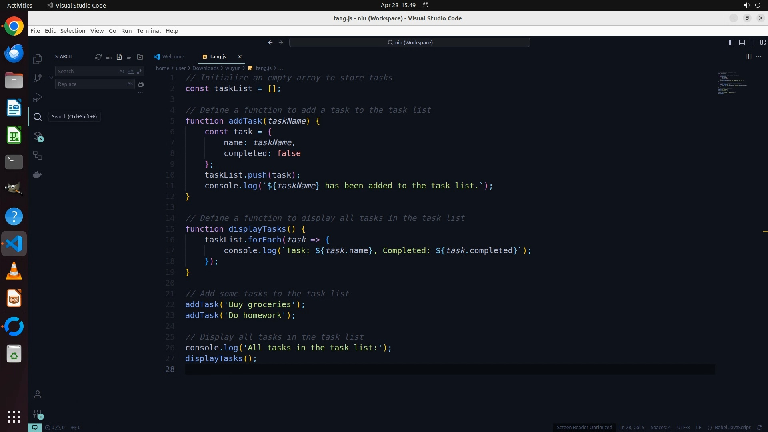Viewport: 768px width, 432px height.
Task: Enable Use Regular Expression option
Action: coord(139,71)
